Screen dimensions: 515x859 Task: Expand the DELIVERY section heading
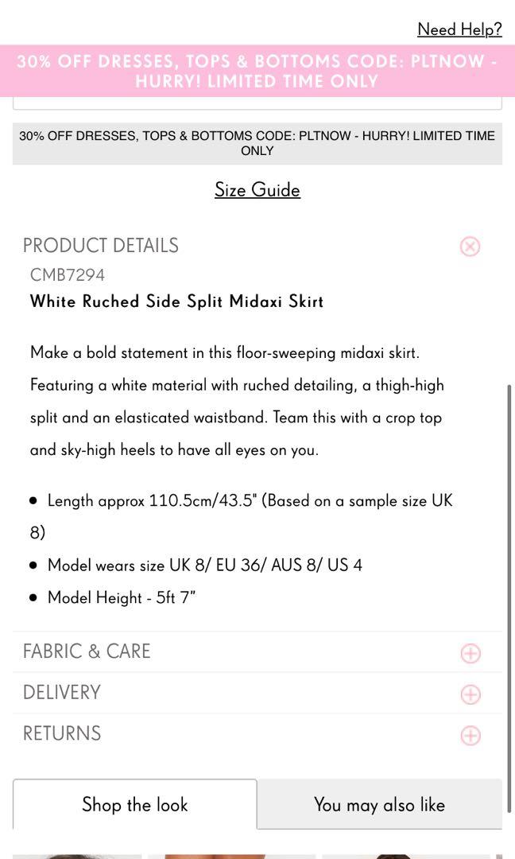click(x=62, y=693)
